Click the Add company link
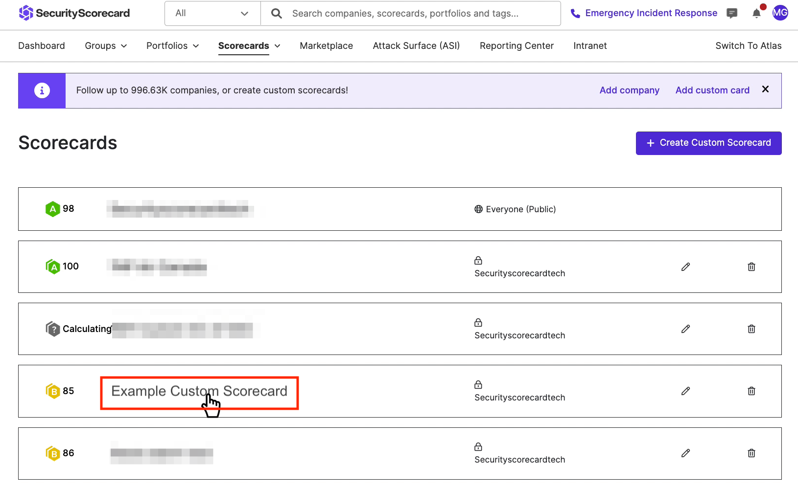798x488 pixels. tap(629, 90)
